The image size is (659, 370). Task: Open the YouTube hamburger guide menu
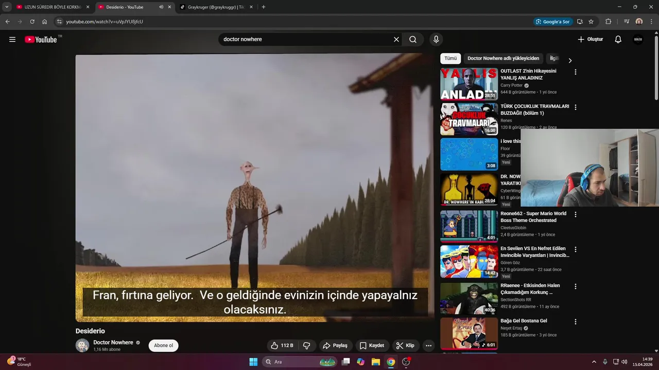tap(12, 40)
